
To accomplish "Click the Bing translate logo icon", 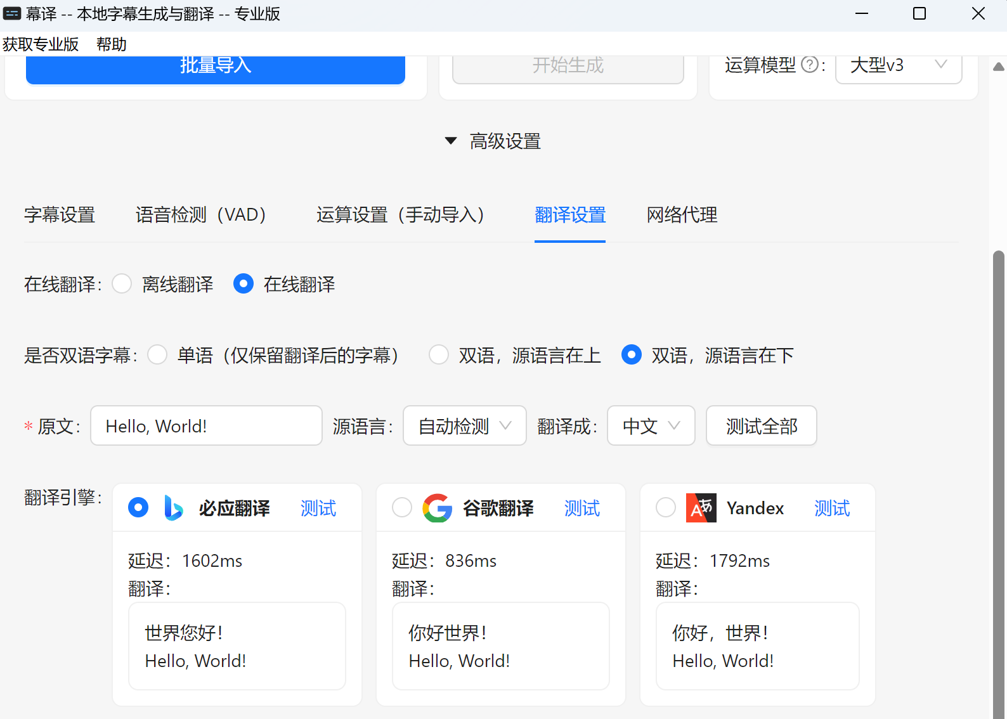I will tap(173, 508).
